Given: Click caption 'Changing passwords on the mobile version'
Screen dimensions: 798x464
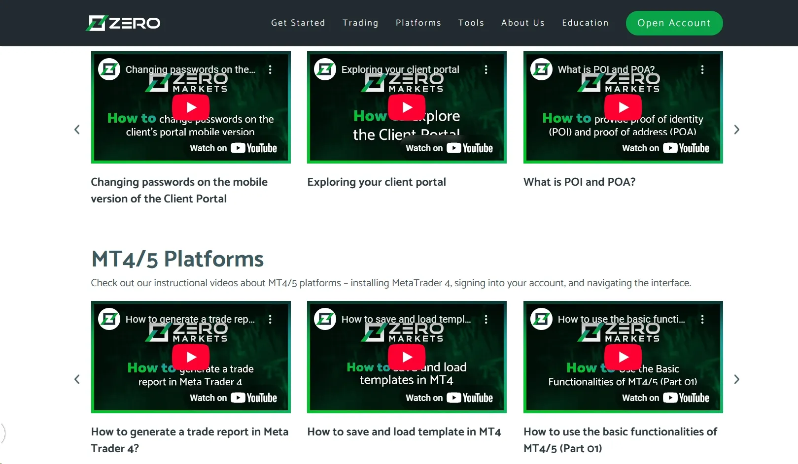Looking at the screenshot, I should tap(179, 191).
